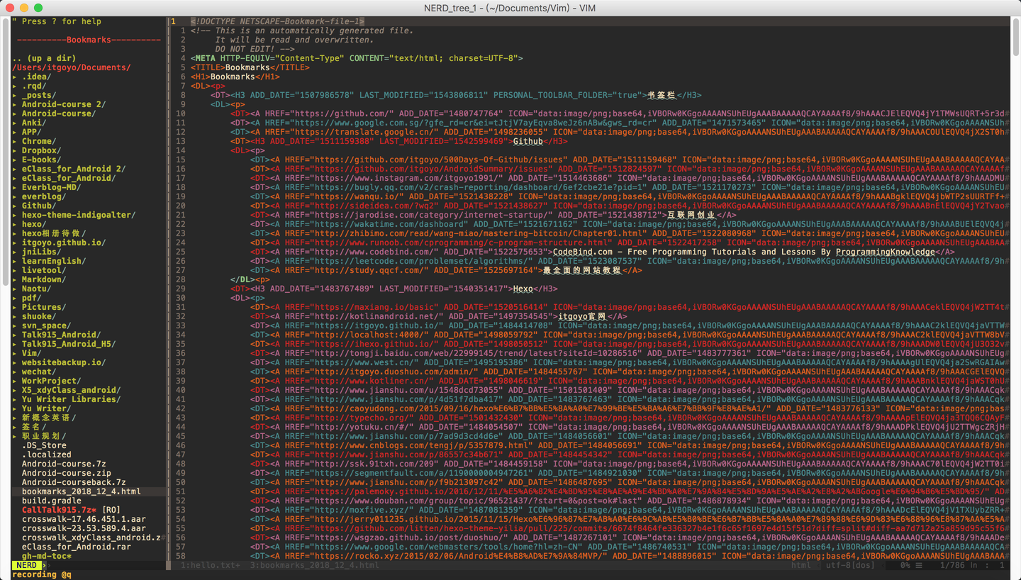Open the E-books/ folder entry
The height and width of the screenshot is (580, 1021).
pos(41,160)
